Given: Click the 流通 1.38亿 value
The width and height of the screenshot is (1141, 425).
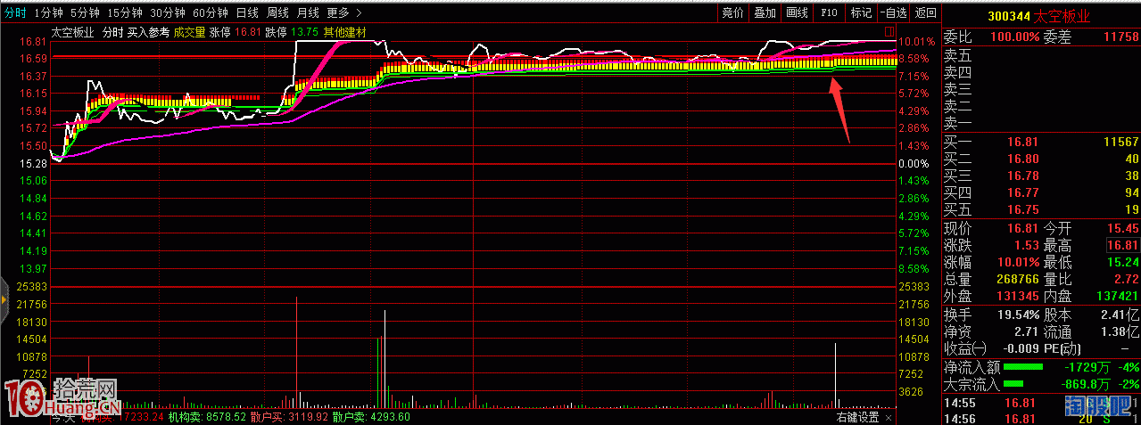Looking at the screenshot, I should pos(1119,332).
